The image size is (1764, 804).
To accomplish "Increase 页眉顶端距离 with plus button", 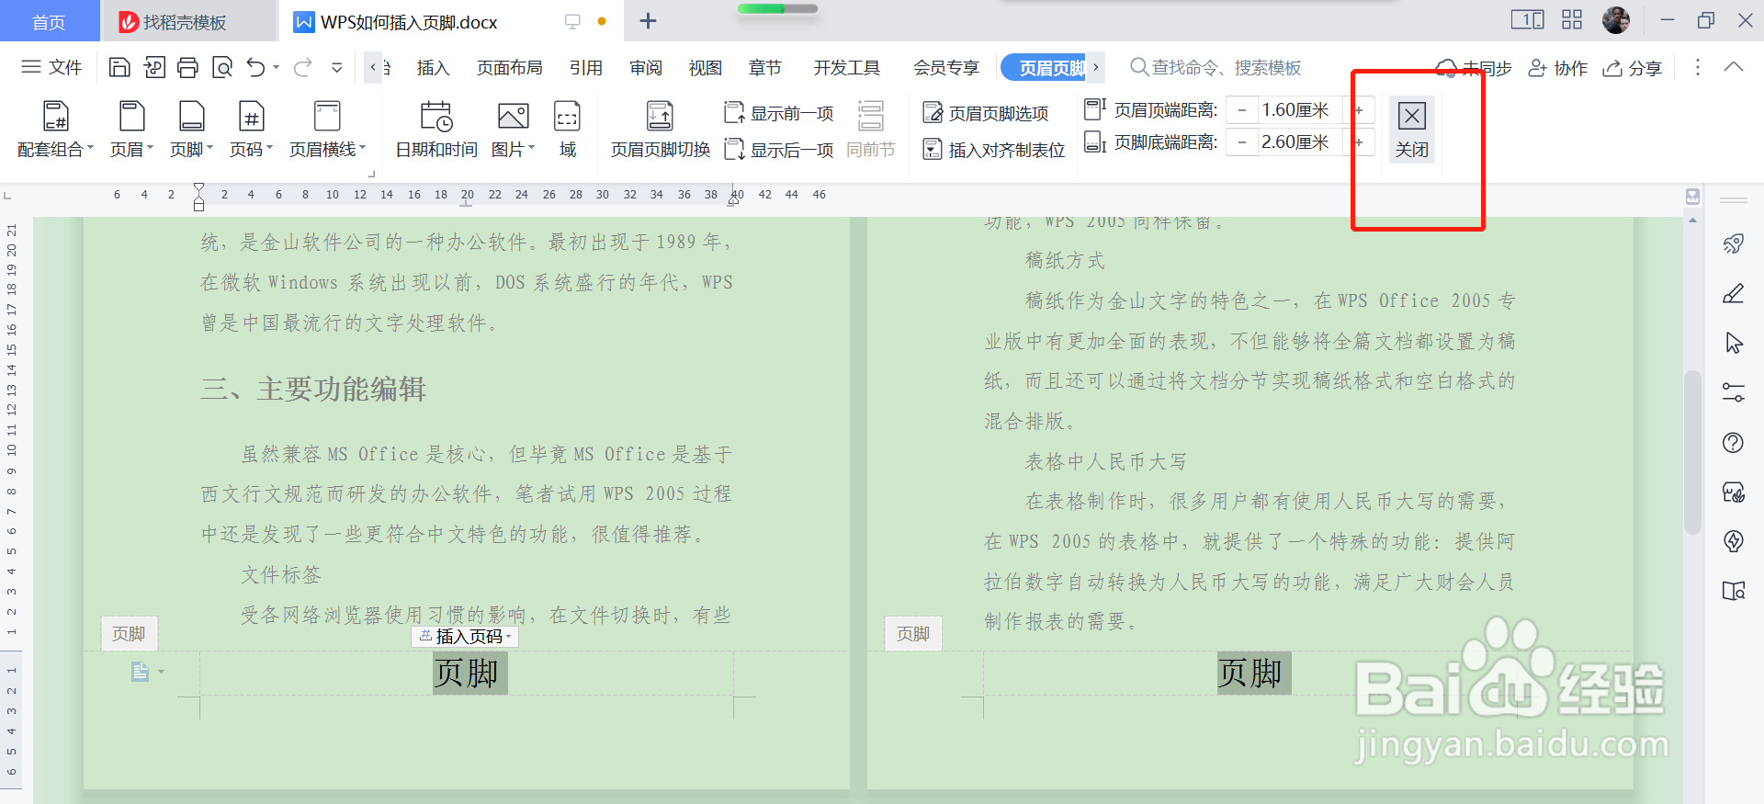I will coord(1359,110).
